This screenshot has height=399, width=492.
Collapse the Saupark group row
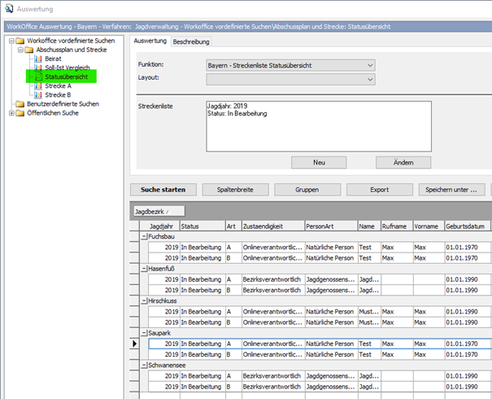pos(144,333)
